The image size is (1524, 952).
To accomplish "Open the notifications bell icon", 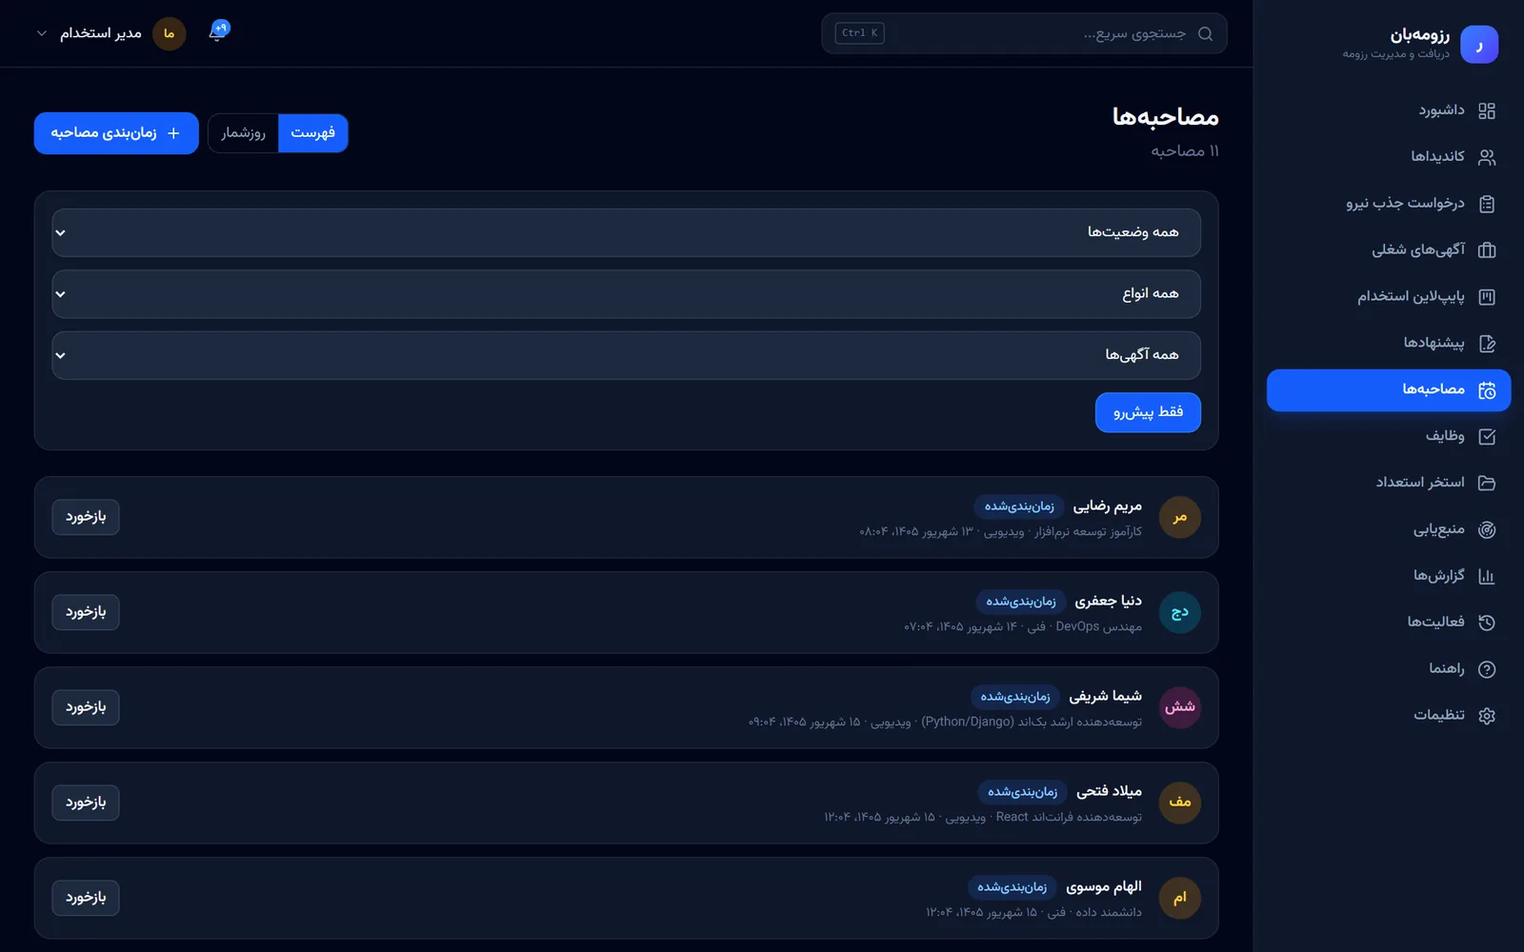I will [x=218, y=32].
